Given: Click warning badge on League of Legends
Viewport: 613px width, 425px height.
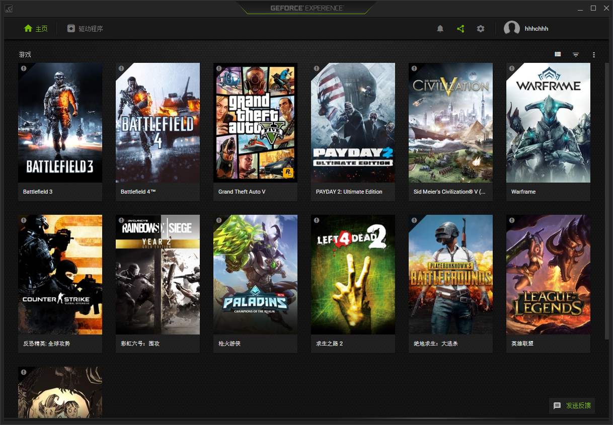Looking at the screenshot, I should click(x=512, y=220).
